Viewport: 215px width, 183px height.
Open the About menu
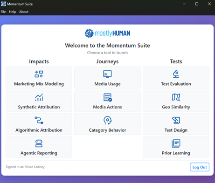24,12
